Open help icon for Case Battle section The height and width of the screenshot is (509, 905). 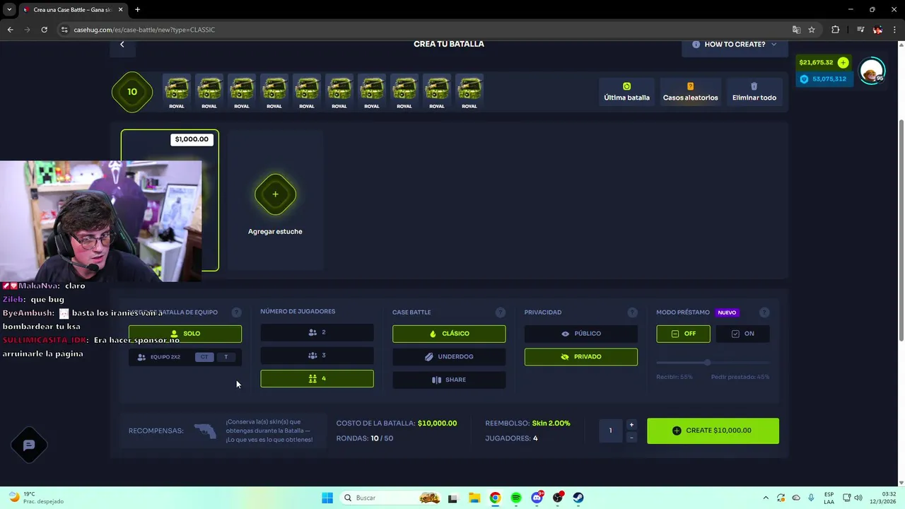click(x=501, y=312)
